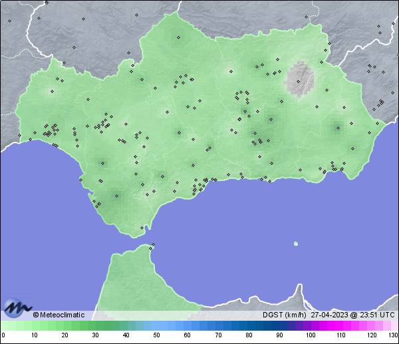Click the station marker on the Ceuta peninsula
This screenshot has width=399, height=344.
[152, 247]
